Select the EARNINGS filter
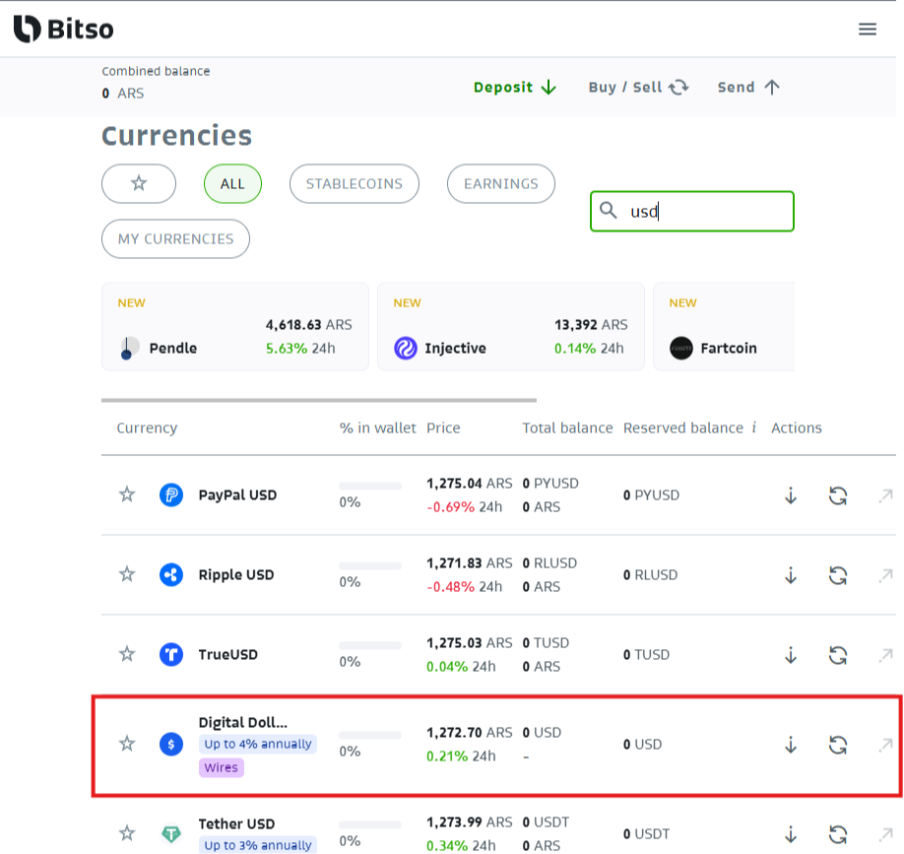The height and width of the screenshot is (854, 904). click(501, 183)
